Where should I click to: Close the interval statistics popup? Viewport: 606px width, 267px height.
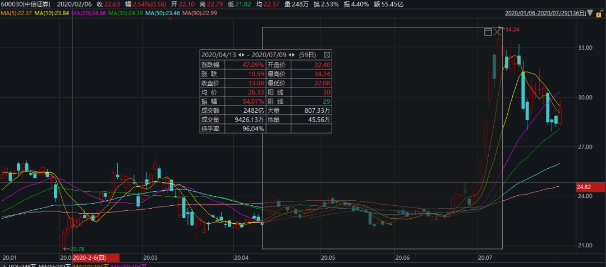327,54
